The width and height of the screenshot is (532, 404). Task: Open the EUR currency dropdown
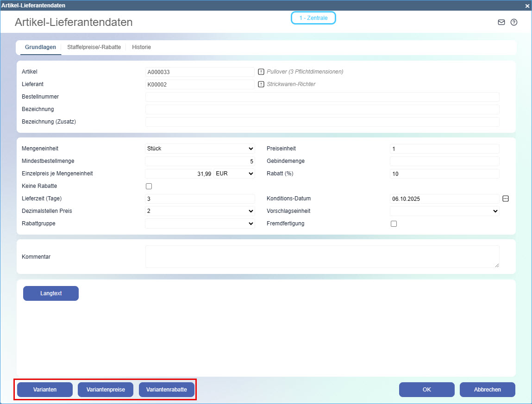pyautogui.click(x=235, y=174)
